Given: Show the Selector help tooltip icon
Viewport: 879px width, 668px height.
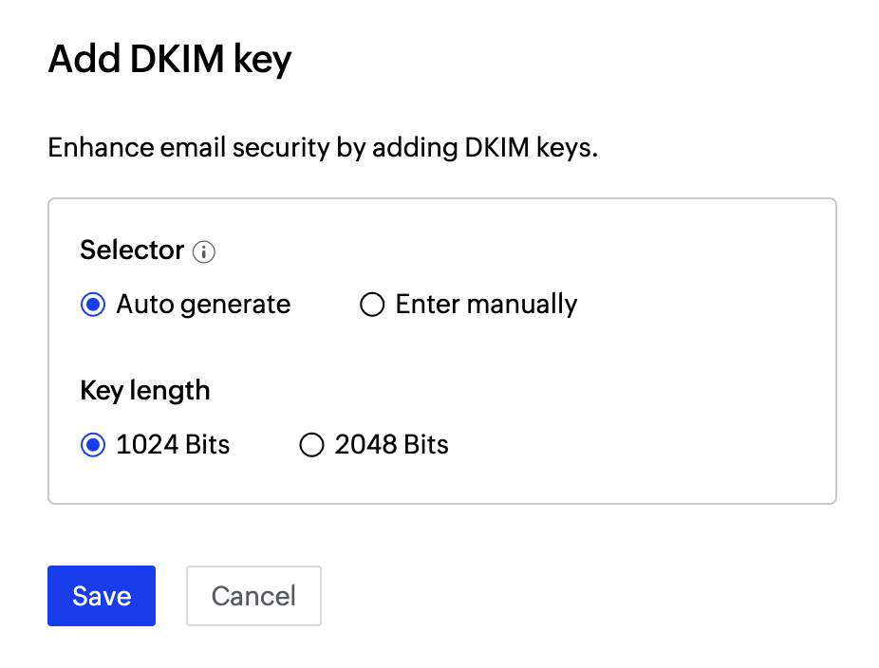Looking at the screenshot, I should (204, 251).
